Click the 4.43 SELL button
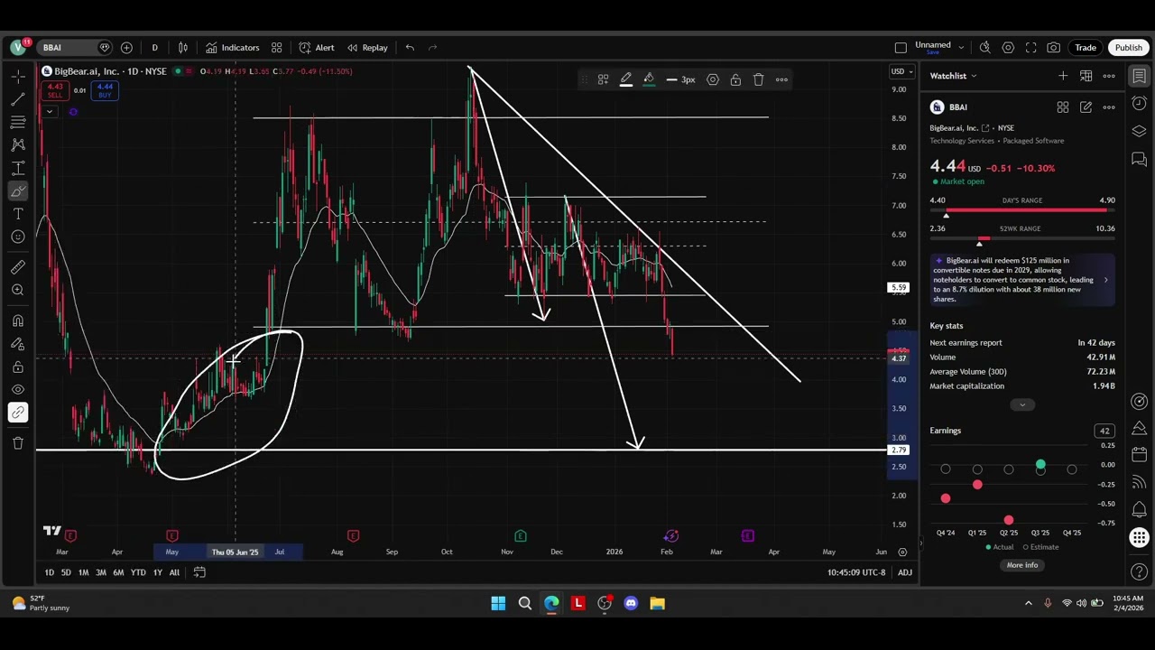 [54, 90]
